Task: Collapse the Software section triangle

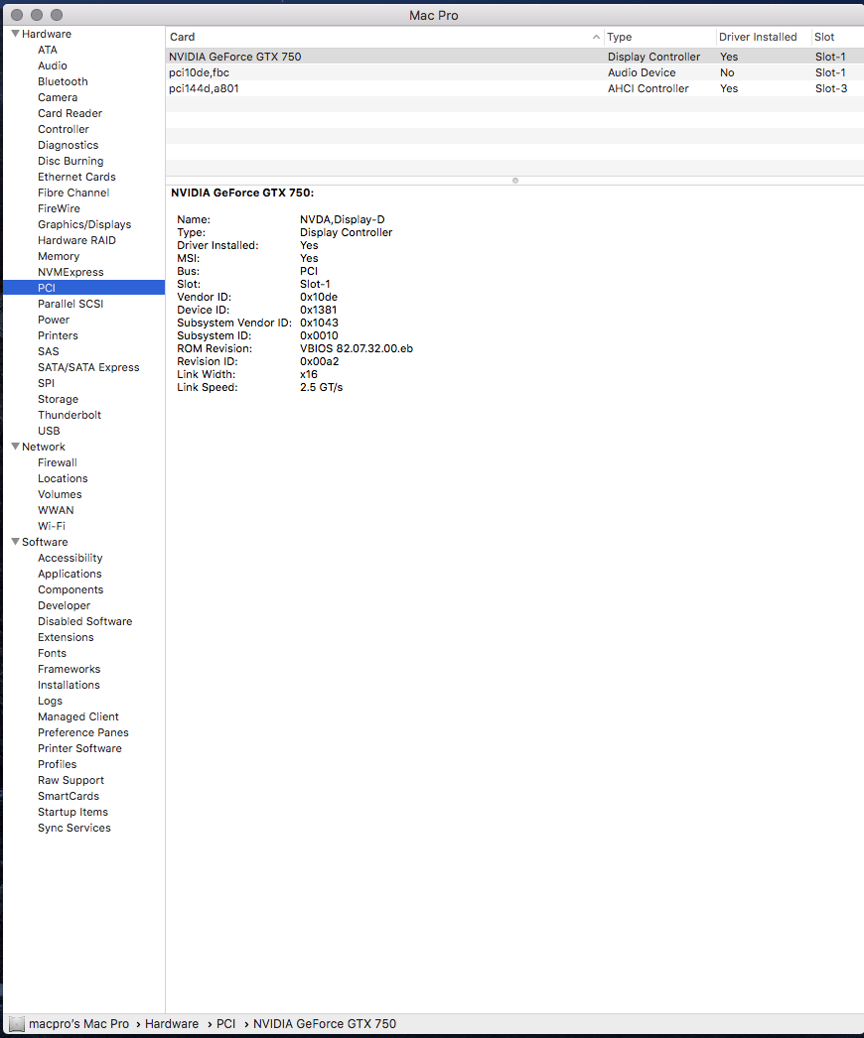Action: click(x=15, y=542)
